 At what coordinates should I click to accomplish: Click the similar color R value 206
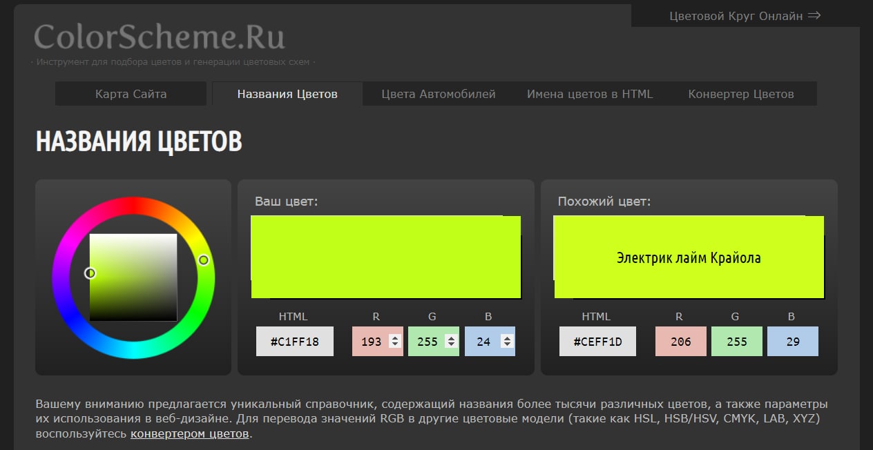tap(680, 342)
